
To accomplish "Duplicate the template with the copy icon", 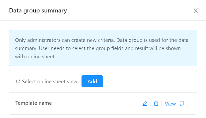I will pos(182,104).
